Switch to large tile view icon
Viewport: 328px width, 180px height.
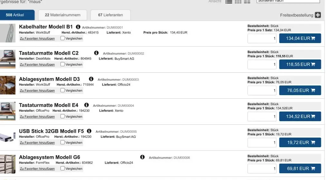[x=247, y=2]
